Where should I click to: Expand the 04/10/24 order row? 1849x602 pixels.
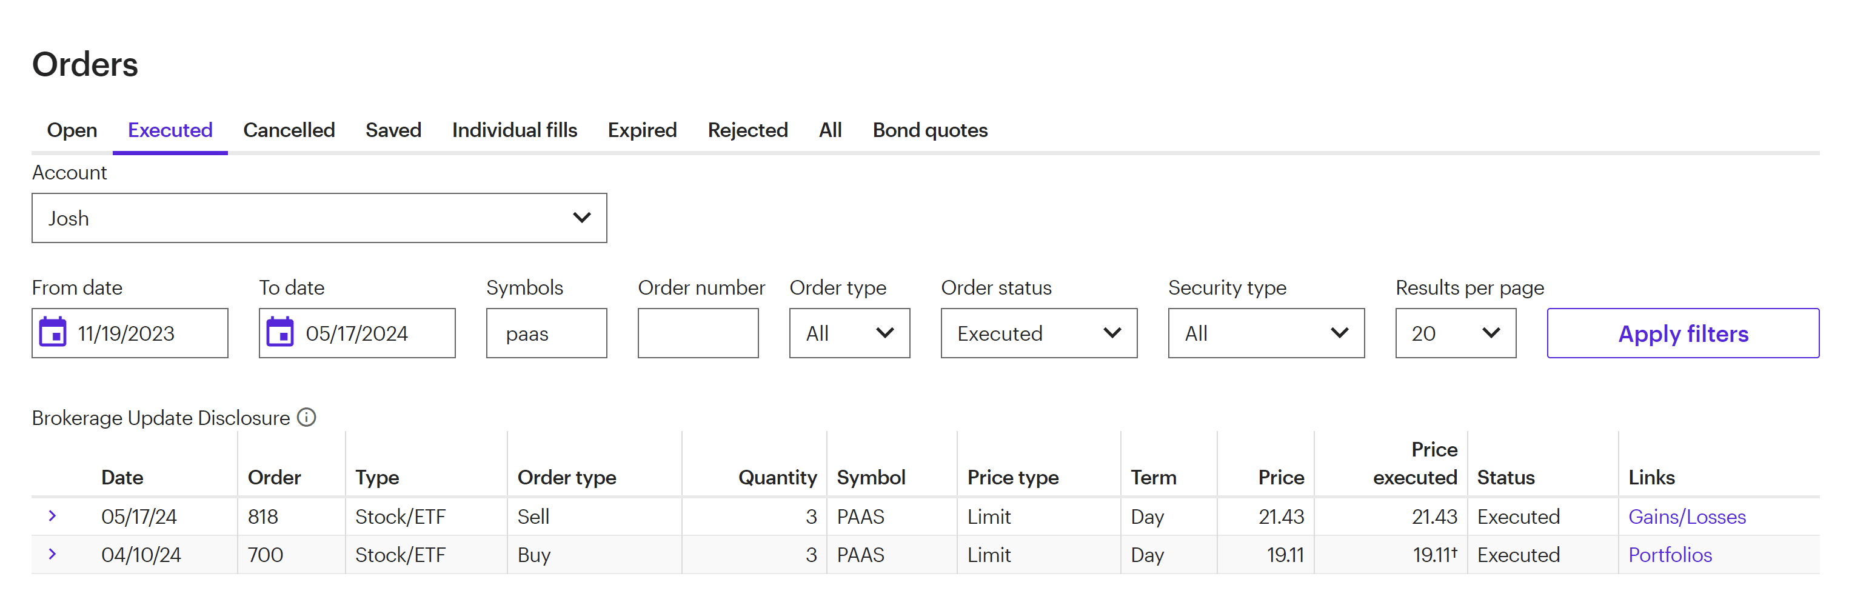(x=52, y=554)
